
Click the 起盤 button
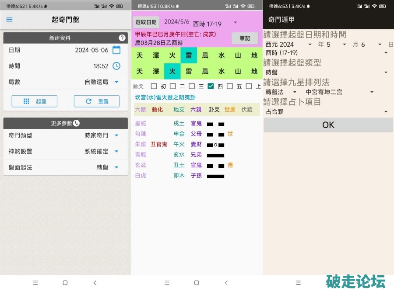point(34,101)
